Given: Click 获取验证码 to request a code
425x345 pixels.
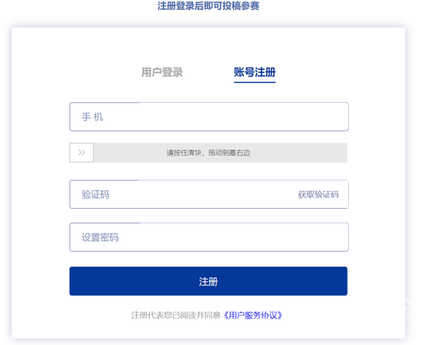Looking at the screenshot, I should click(x=318, y=195).
